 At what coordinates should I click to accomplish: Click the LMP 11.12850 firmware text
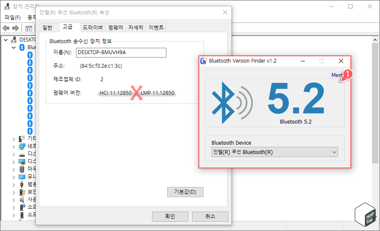click(157, 93)
